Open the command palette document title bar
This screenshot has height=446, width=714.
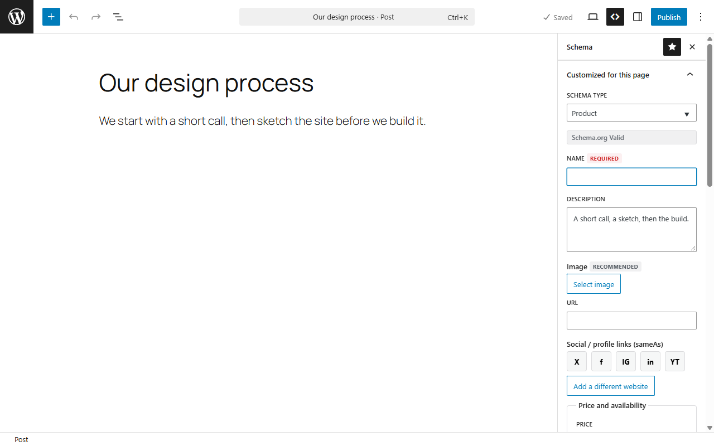357,17
